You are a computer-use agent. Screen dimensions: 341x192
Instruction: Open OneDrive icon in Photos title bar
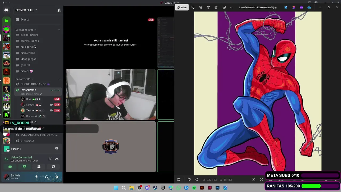(x=309, y=7)
